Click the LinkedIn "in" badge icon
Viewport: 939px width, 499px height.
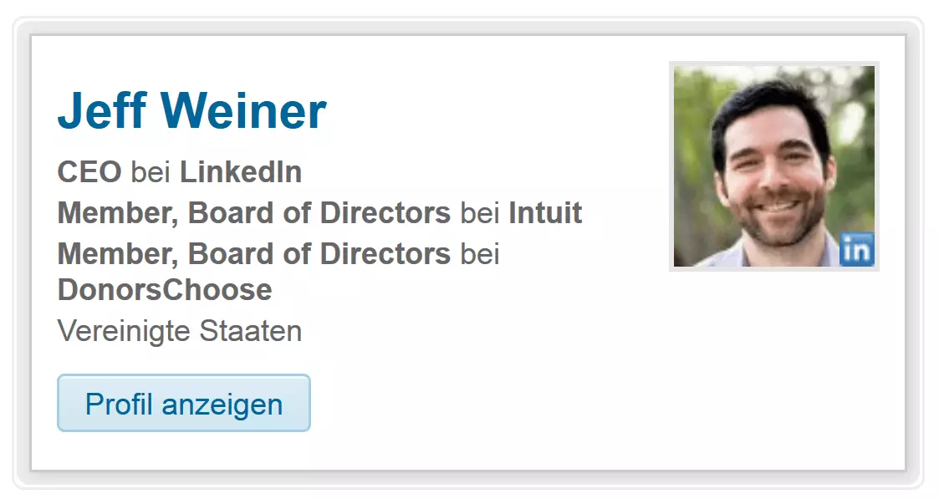pyautogui.click(x=856, y=249)
